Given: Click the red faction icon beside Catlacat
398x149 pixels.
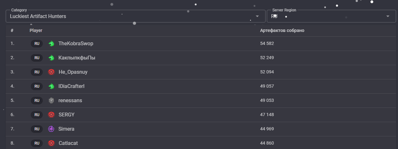Looking at the screenshot, I should click(x=51, y=143).
